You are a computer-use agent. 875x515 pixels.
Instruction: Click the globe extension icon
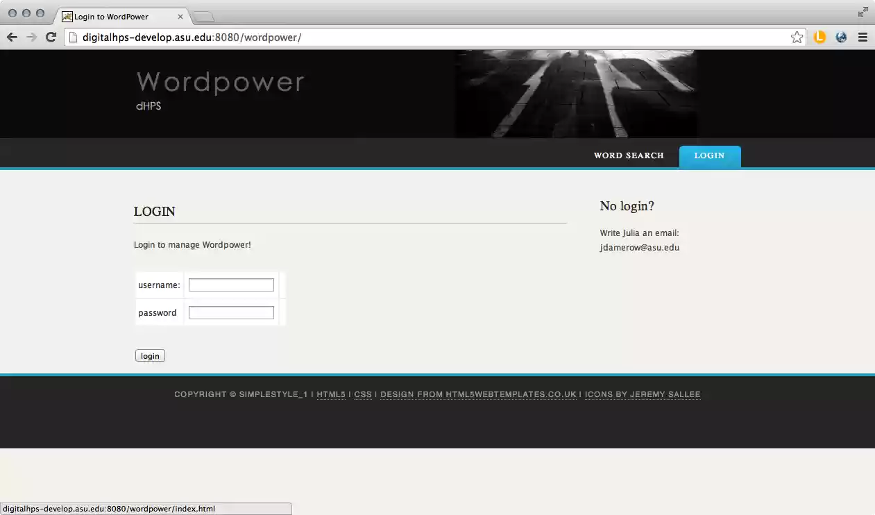coord(841,37)
